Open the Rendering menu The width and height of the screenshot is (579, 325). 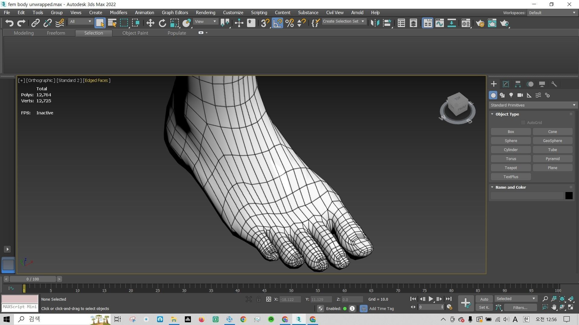205,13
